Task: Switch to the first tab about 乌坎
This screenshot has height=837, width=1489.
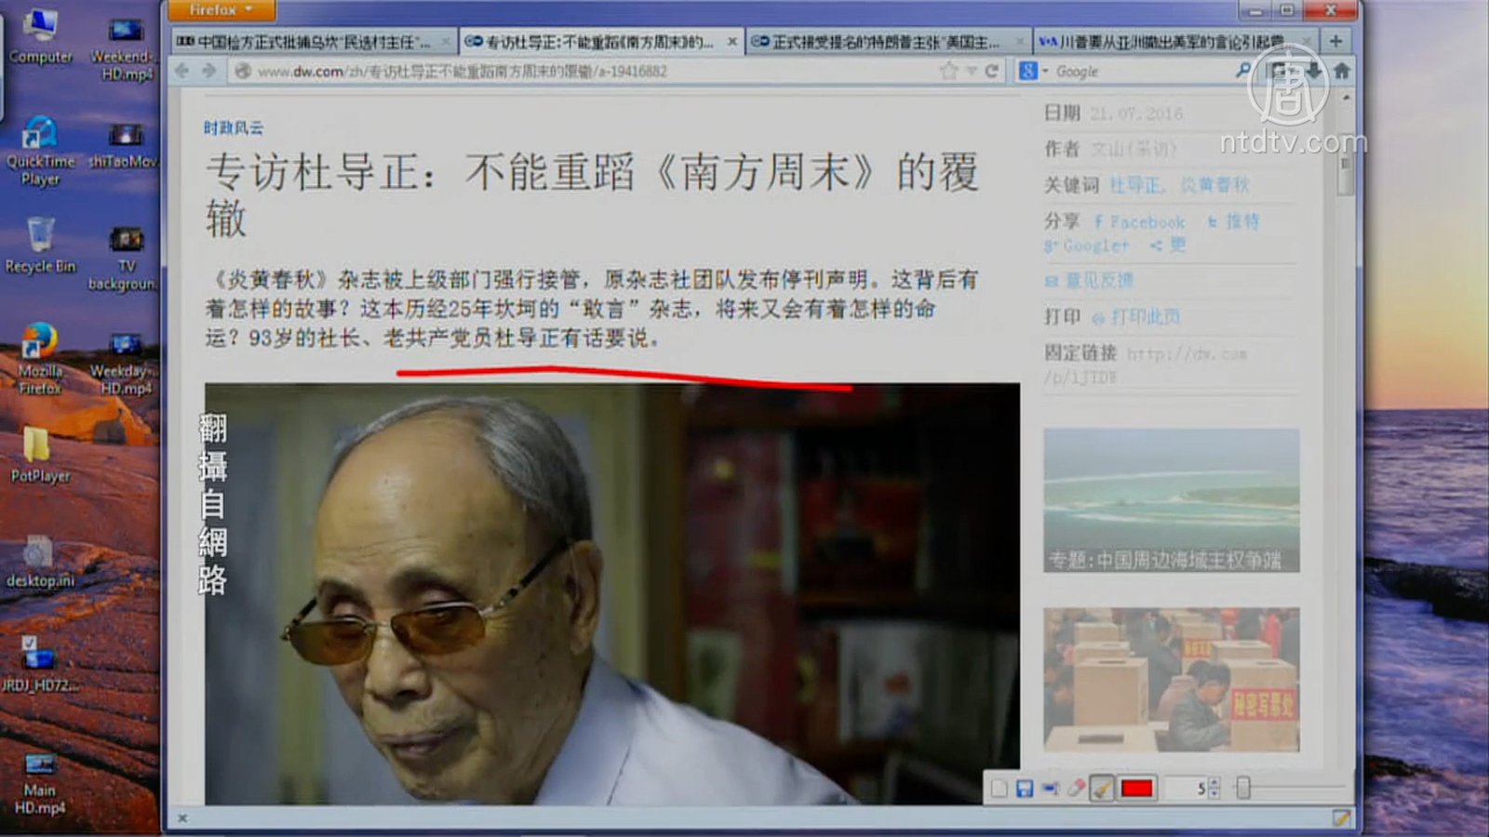Action: (307, 42)
